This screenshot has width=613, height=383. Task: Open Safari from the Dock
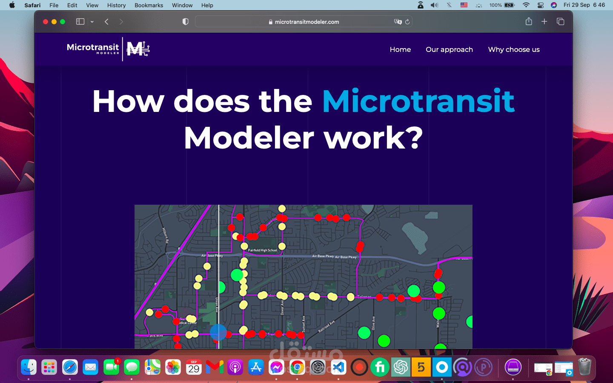pos(70,367)
